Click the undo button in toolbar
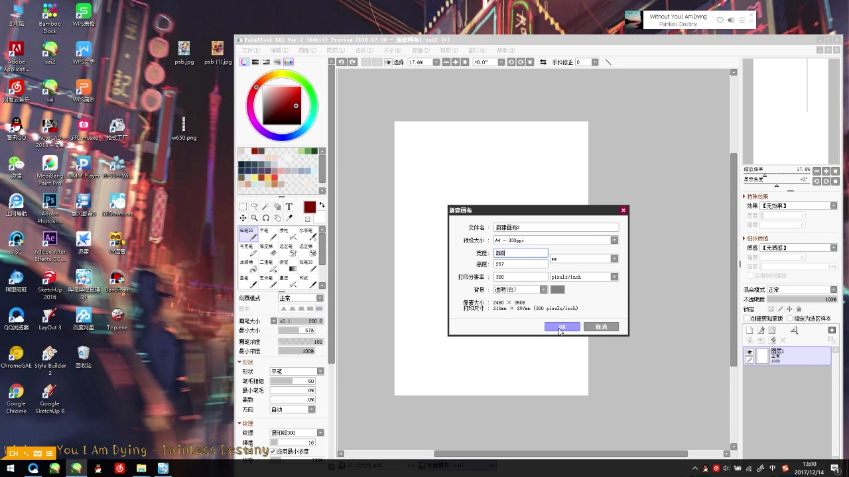 coord(342,62)
